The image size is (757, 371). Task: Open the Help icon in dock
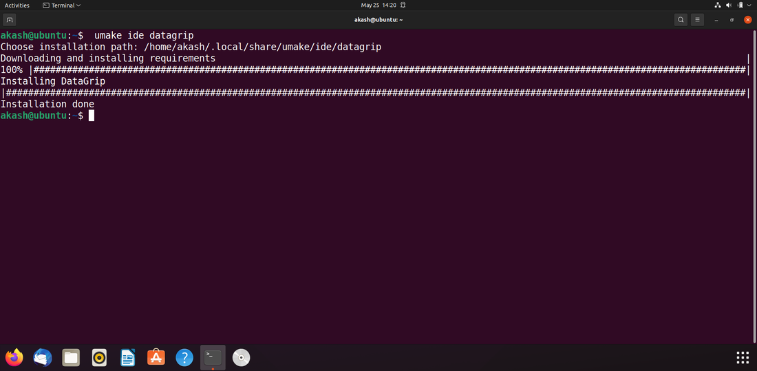[184, 357]
